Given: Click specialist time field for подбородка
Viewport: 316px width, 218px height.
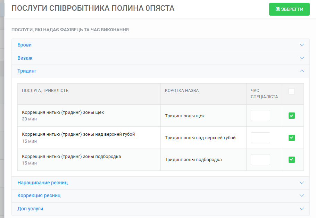Looking at the screenshot, I should 260,160.
